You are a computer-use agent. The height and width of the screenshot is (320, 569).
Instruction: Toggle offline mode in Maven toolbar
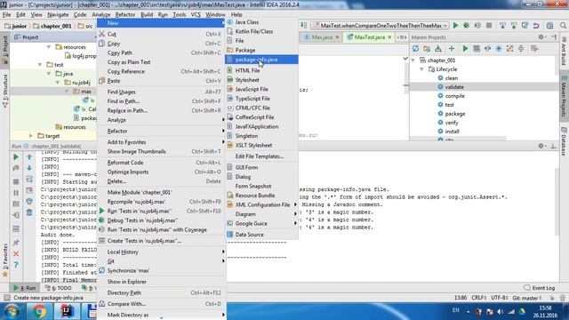(487, 49)
